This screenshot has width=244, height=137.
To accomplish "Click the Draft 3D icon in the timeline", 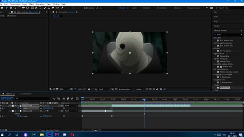I will 59,99.
